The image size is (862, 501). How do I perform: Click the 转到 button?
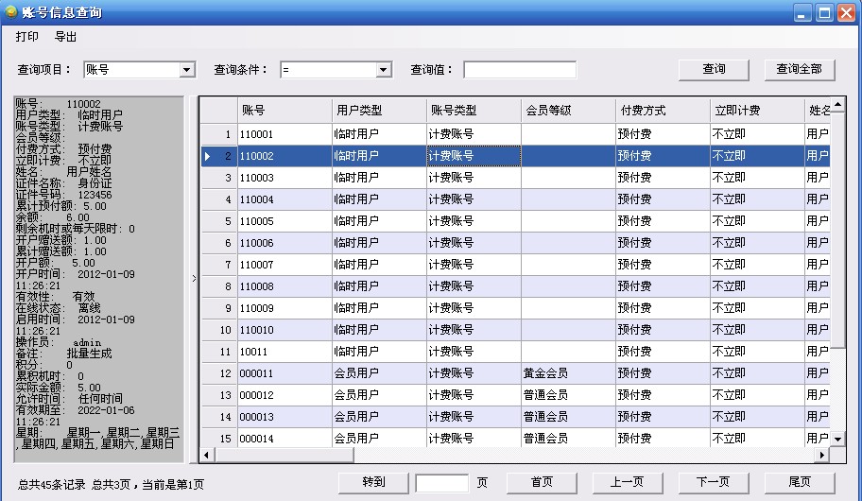373,482
